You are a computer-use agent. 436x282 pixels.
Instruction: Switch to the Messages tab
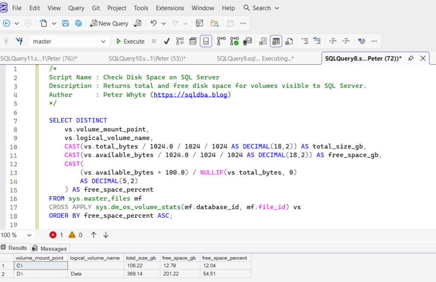[50, 248]
